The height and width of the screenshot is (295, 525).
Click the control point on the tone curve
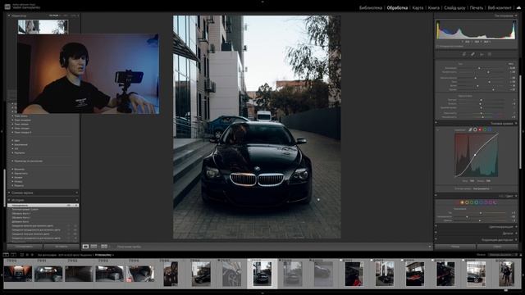click(x=475, y=155)
